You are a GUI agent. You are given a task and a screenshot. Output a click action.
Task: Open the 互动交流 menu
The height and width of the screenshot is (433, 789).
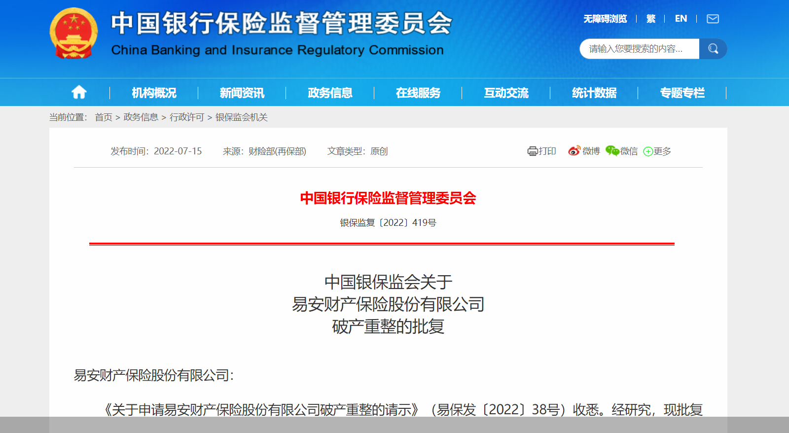(x=506, y=93)
